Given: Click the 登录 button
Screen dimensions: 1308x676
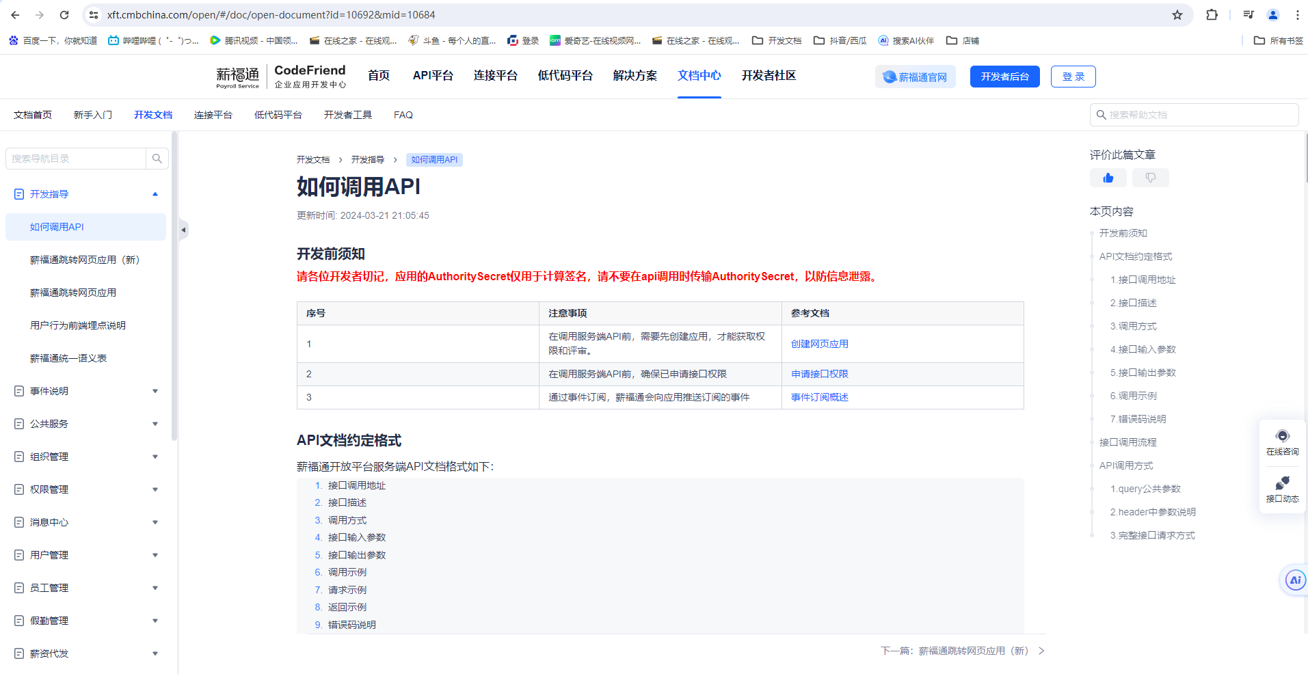Looking at the screenshot, I should pos(1073,77).
